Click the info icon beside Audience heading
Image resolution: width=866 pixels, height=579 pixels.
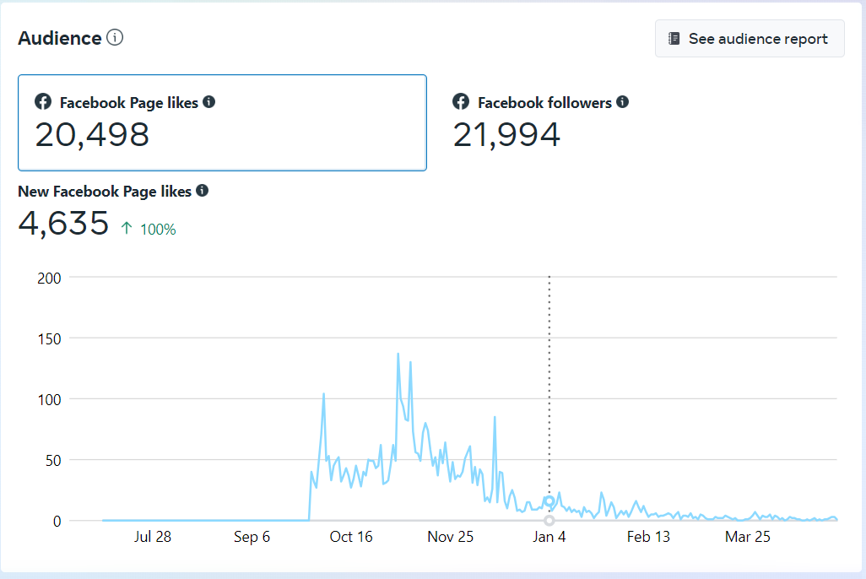click(x=115, y=38)
